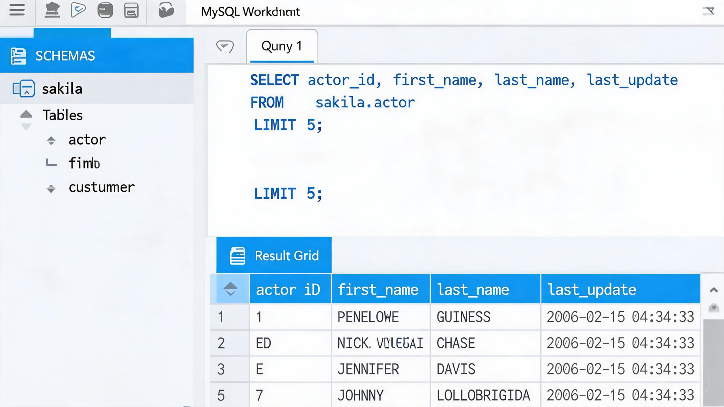
Task: Click the first LIMIT 5; line
Action: (x=288, y=125)
